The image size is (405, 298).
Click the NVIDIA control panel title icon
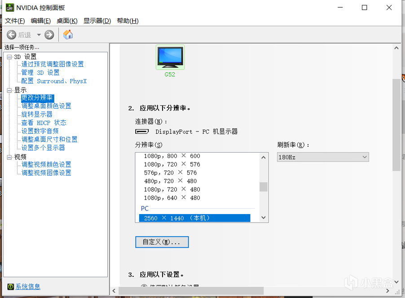10,8
